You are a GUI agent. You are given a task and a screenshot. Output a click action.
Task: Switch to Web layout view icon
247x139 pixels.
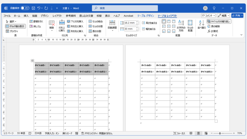pos(206,133)
